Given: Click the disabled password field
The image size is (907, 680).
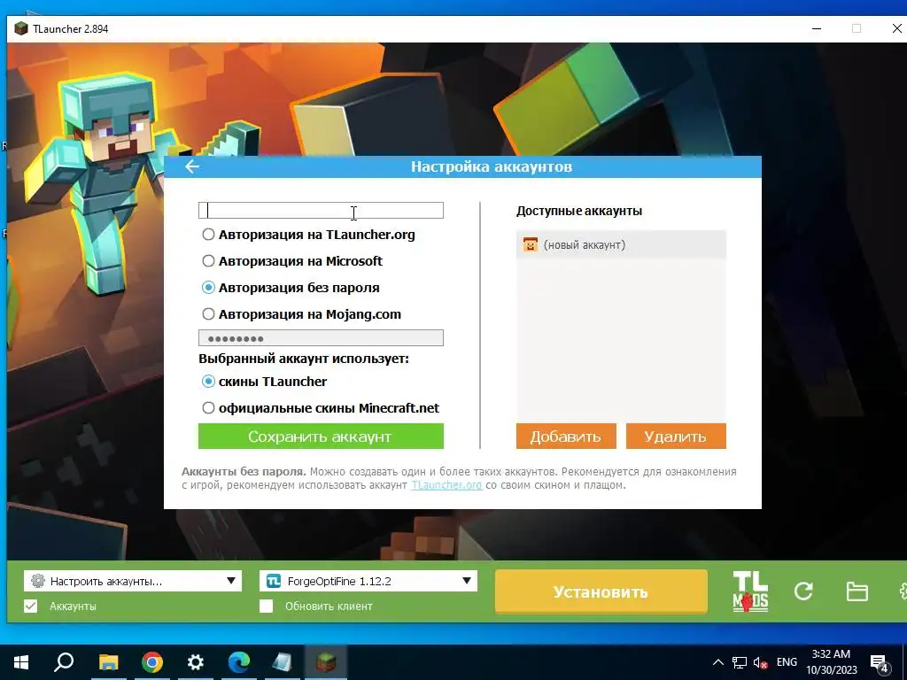Looking at the screenshot, I should 321,337.
